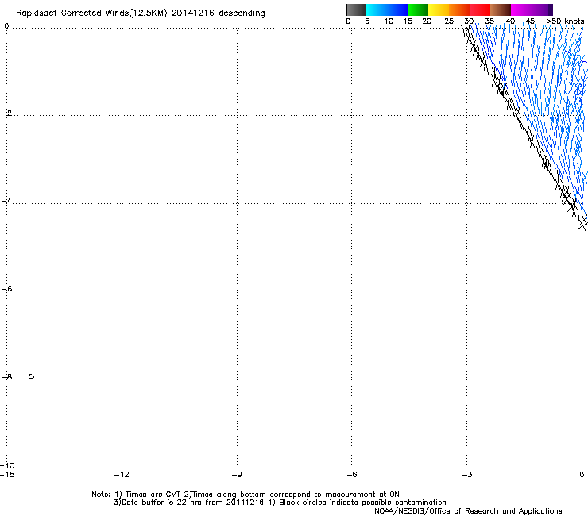Click the '40' label under the color bar
Image resolution: width=588 pixels, height=516 pixels.
[x=510, y=21]
